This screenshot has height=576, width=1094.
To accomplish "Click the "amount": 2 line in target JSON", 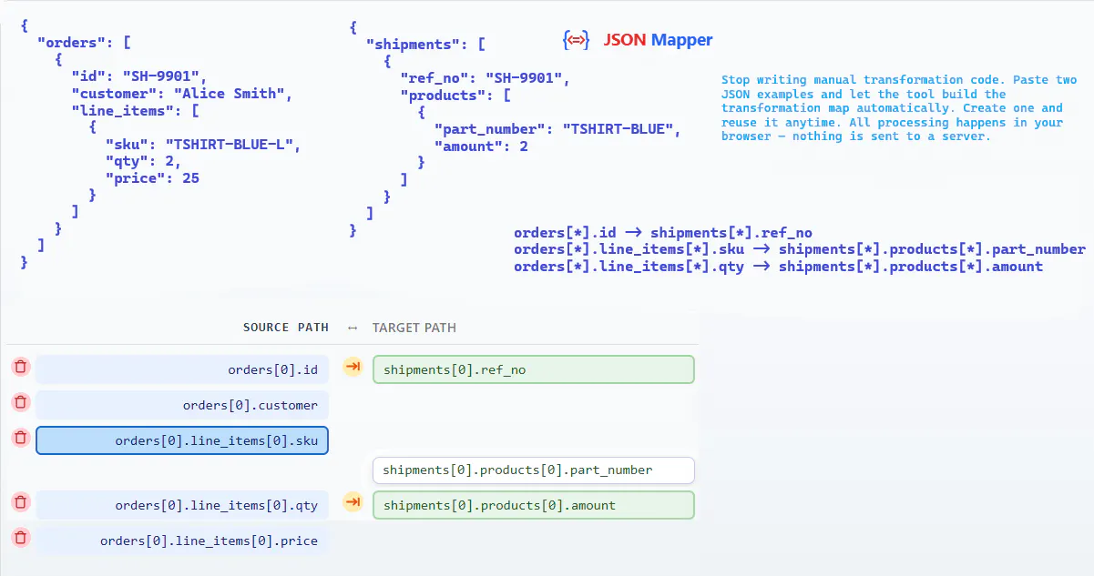I will pos(481,146).
